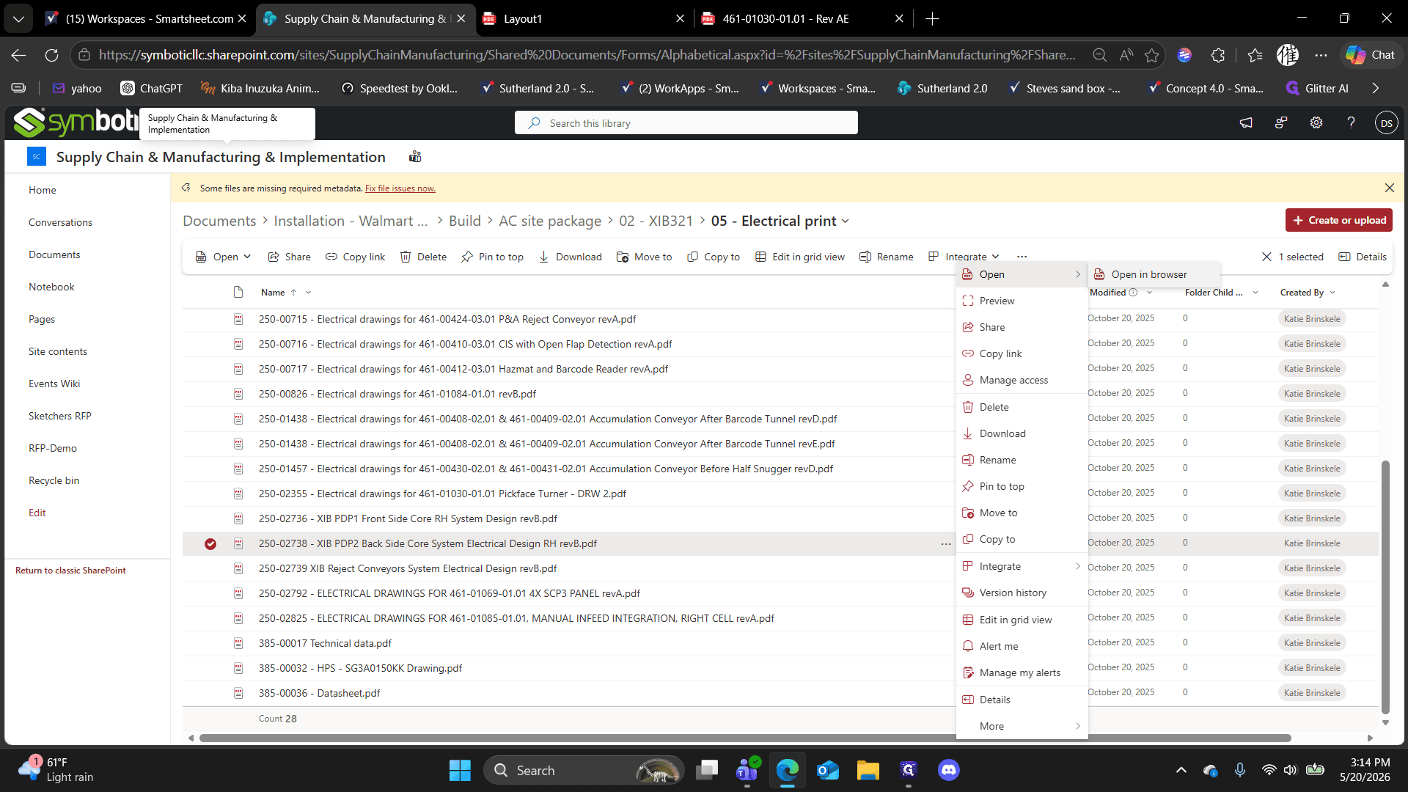Open the SharePoint settings gear
This screenshot has height=792, width=1408.
[x=1316, y=123]
